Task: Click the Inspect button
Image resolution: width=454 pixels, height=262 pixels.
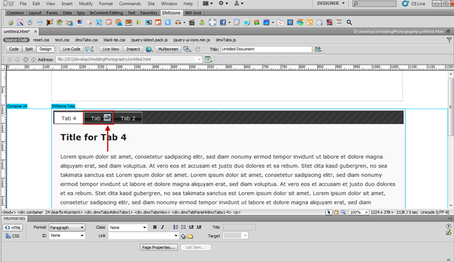Action: pos(133,49)
